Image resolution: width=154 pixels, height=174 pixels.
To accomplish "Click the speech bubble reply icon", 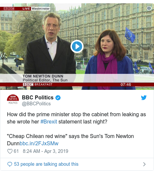I will pyautogui.click(x=10, y=164).
